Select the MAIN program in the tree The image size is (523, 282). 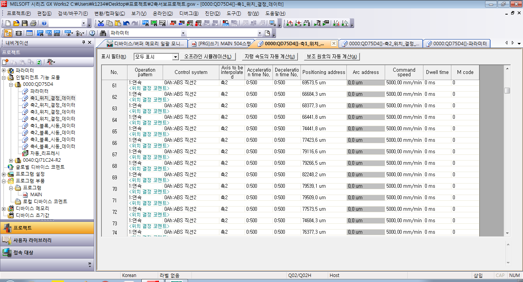click(36, 195)
